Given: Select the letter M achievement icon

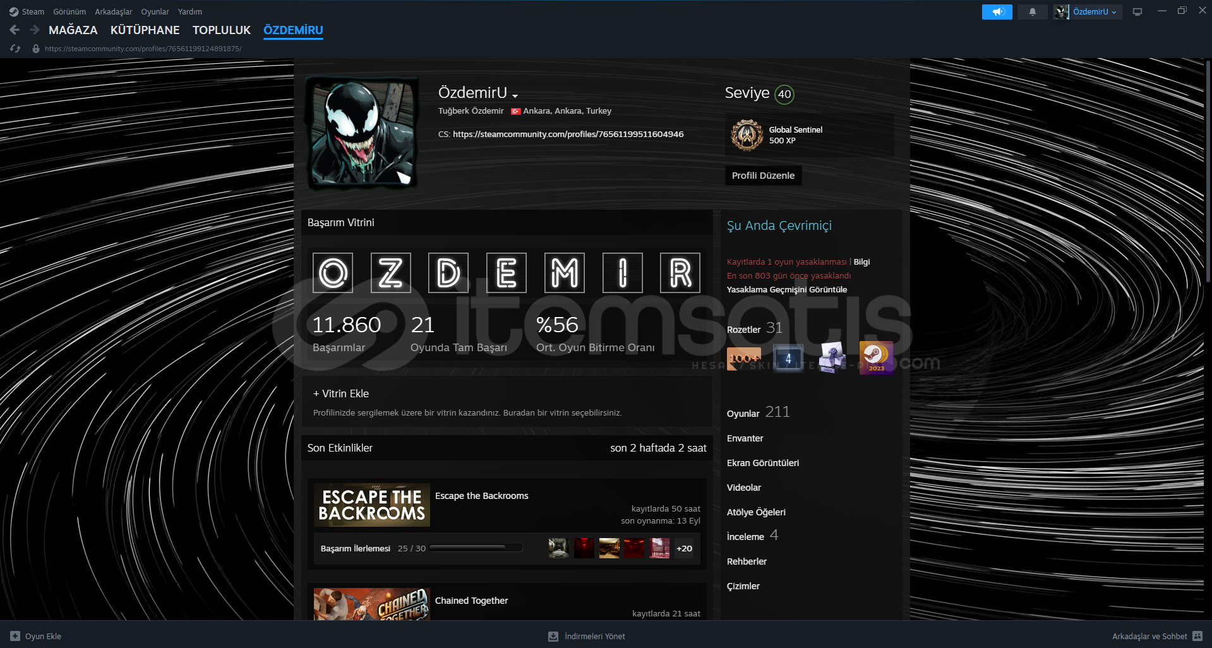Looking at the screenshot, I should coord(565,273).
